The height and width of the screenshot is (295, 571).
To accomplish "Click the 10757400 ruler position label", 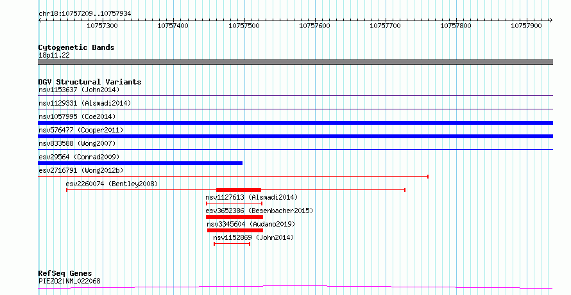I will 173,26.
